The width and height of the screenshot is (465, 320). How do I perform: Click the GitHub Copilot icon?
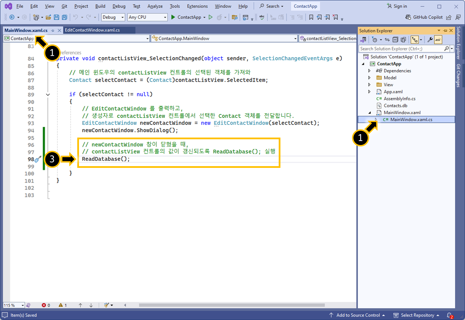[x=408, y=17]
